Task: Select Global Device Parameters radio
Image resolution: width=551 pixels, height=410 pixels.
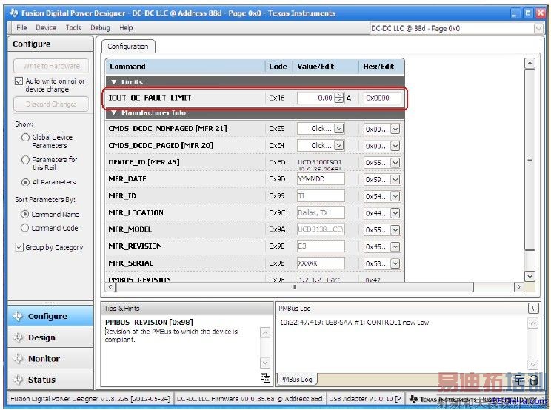Action: [x=25, y=137]
